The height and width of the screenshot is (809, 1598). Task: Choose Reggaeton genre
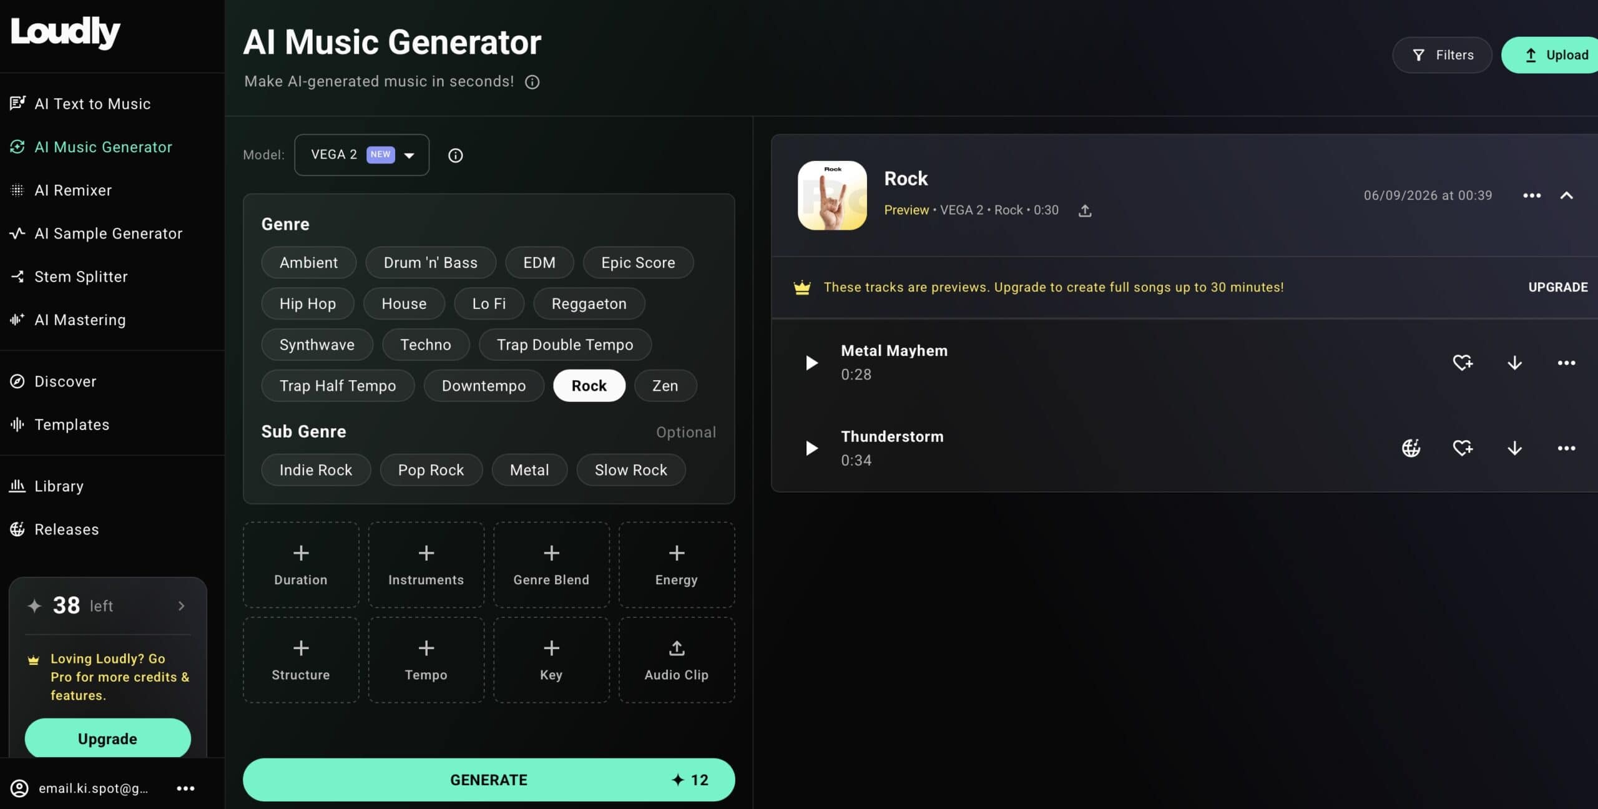pyautogui.click(x=589, y=303)
